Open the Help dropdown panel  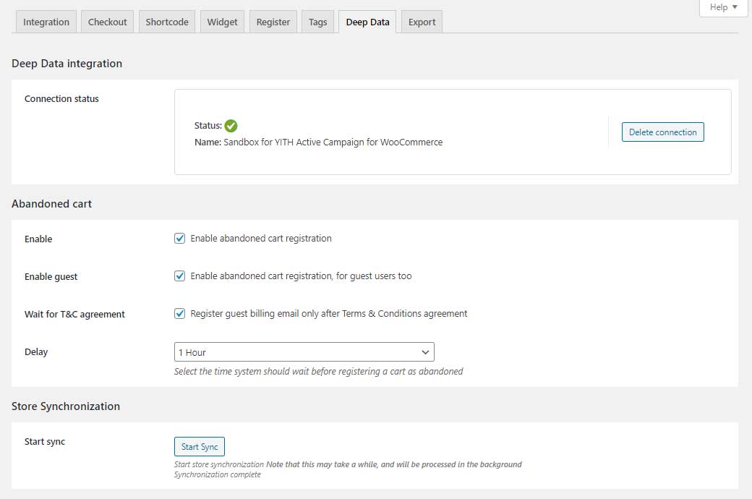723,7
